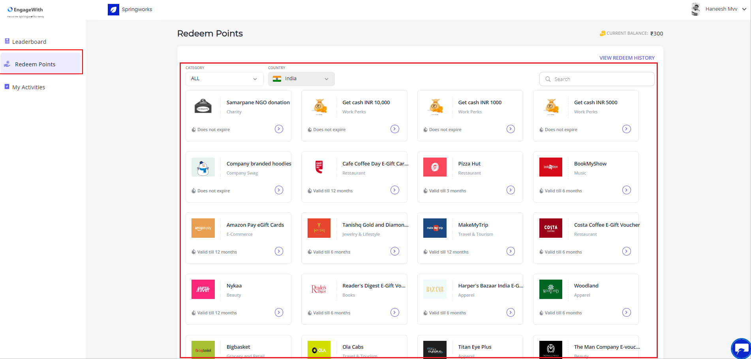Click the Harper's Bazaar logo thumbnail
Image resolution: width=751 pixels, height=359 pixels.
point(435,289)
